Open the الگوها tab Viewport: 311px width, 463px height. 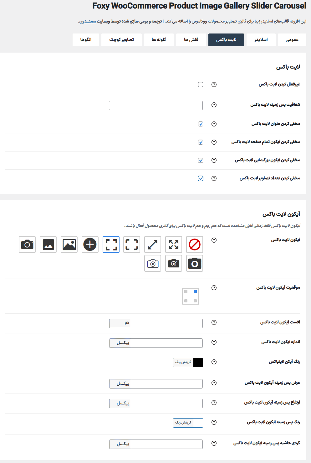pos(86,40)
